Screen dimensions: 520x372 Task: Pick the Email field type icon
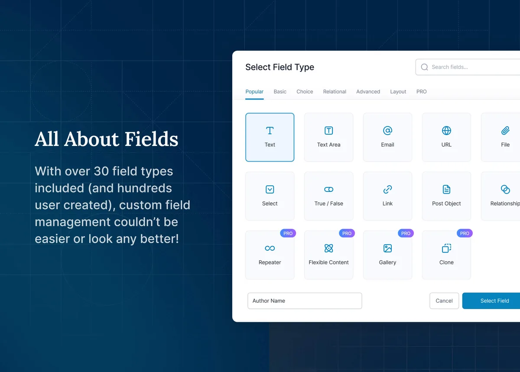387,131
